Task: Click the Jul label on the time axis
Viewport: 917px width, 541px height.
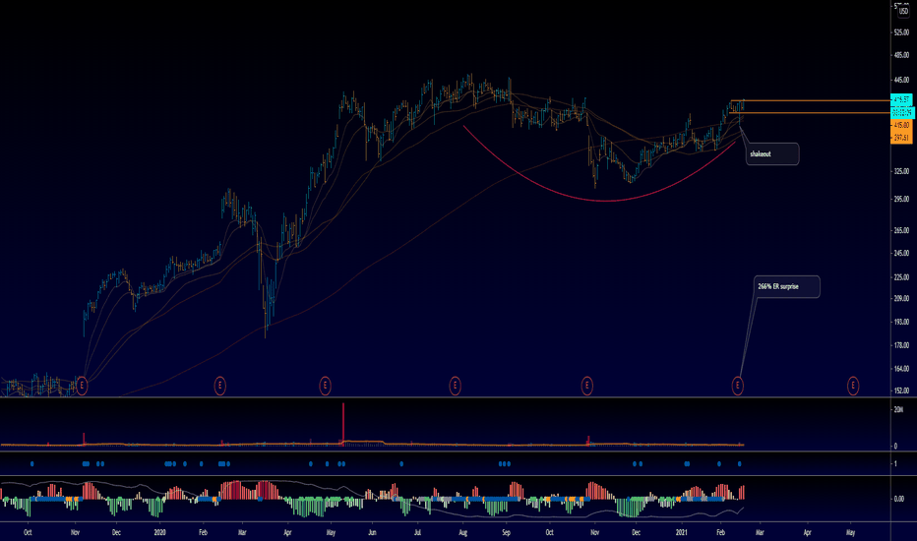Action: tap(417, 532)
